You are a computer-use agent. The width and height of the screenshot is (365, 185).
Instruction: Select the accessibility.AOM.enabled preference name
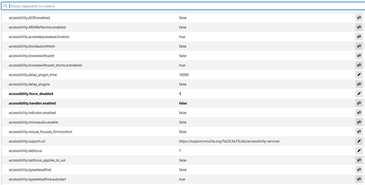click(29, 18)
